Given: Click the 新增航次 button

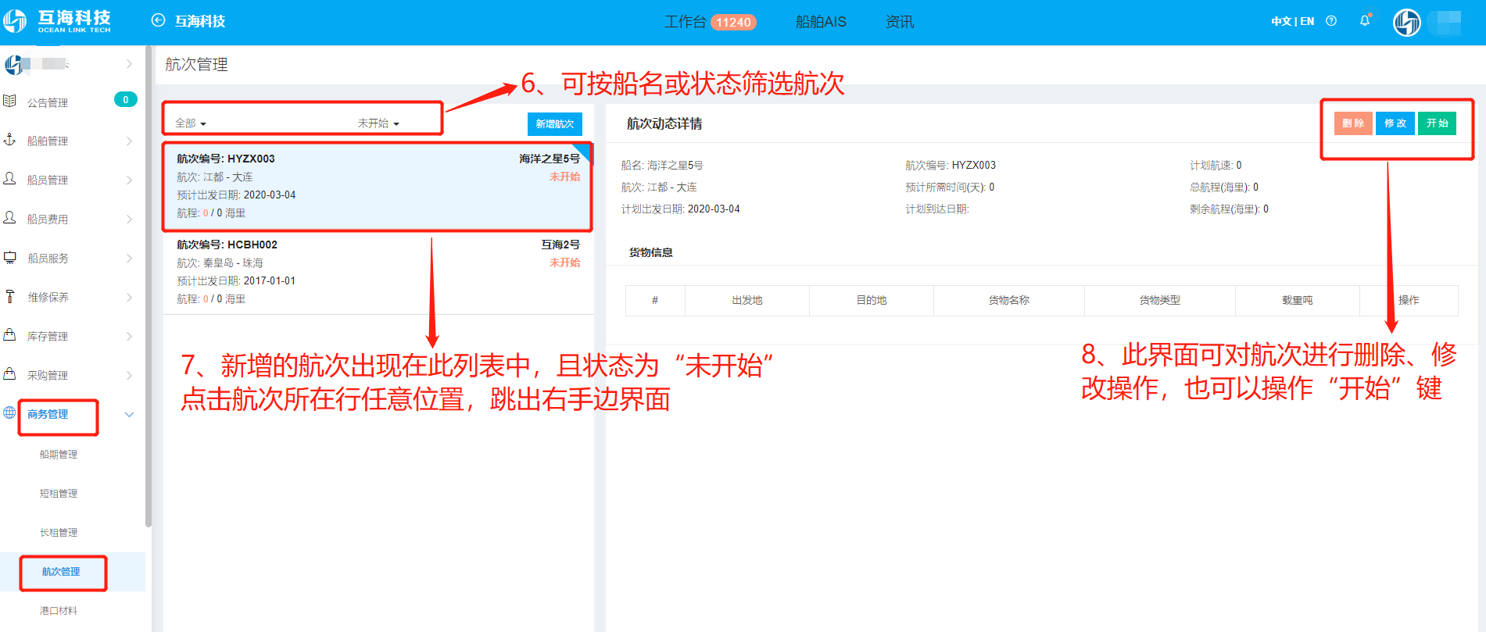Looking at the screenshot, I should point(555,124).
